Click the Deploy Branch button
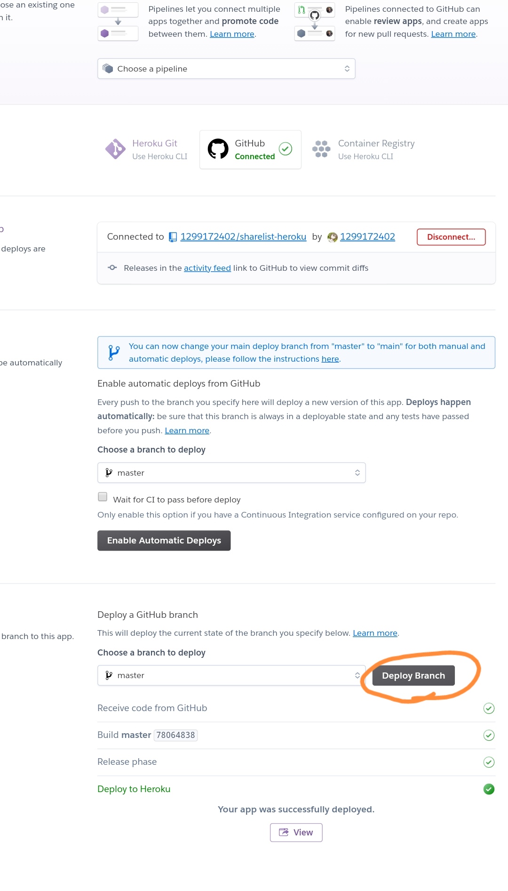This screenshot has width=508, height=891. [413, 675]
